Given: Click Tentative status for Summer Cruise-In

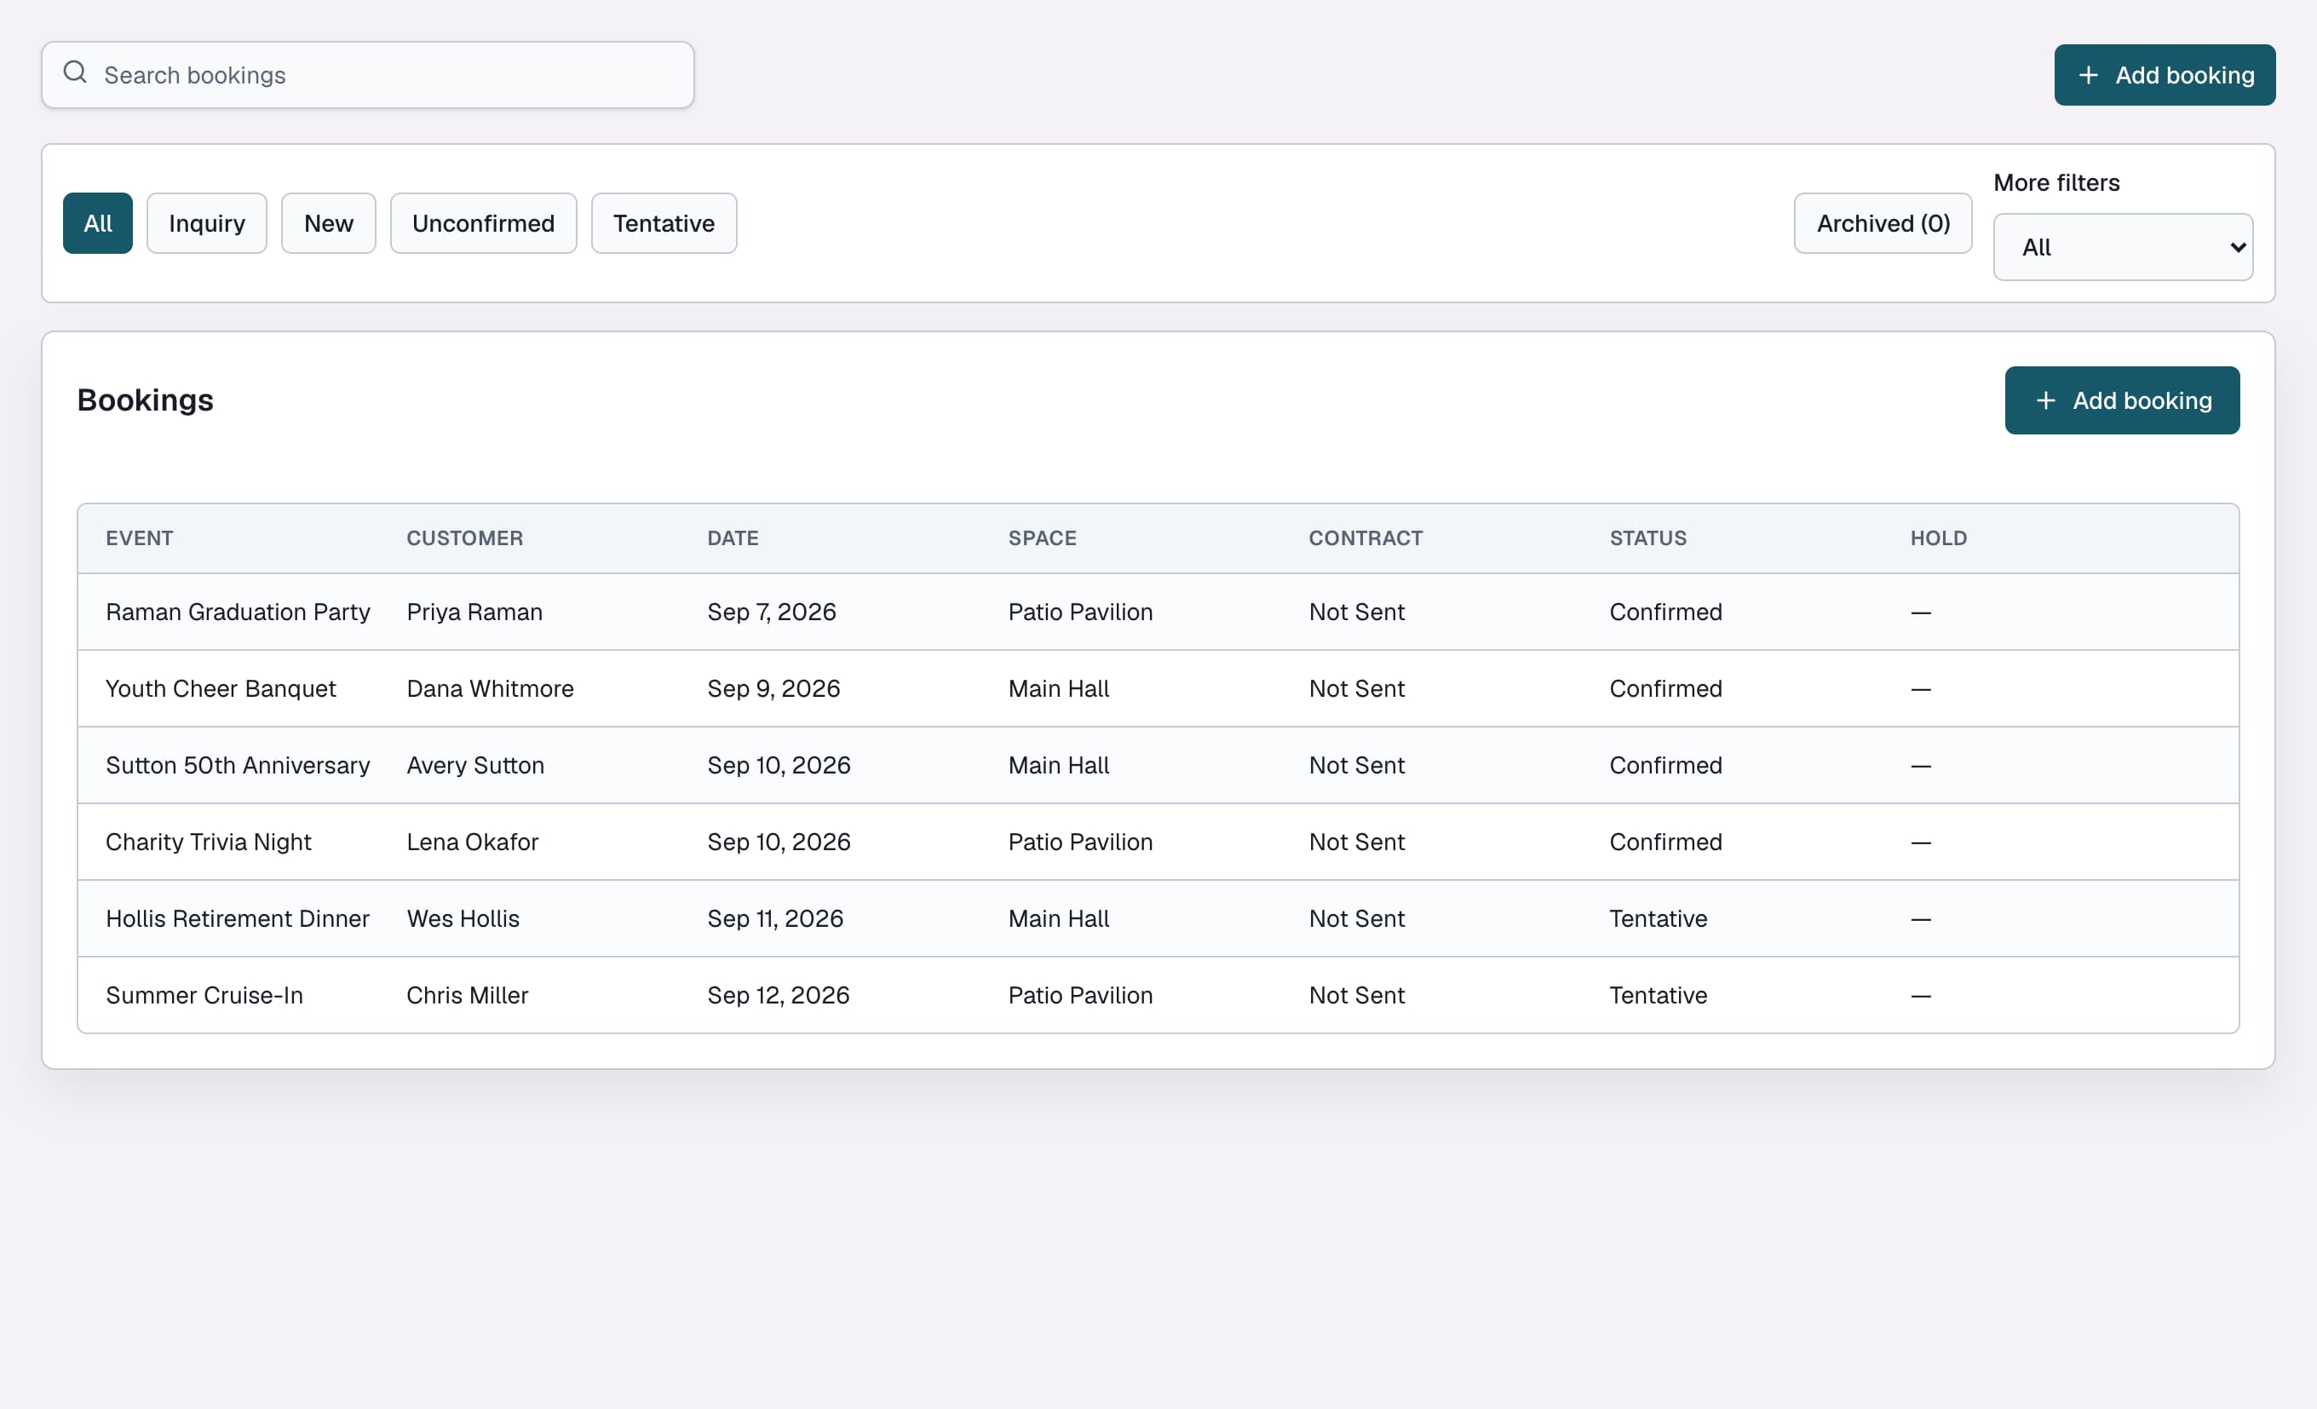Looking at the screenshot, I should tap(1658, 995).
